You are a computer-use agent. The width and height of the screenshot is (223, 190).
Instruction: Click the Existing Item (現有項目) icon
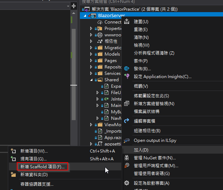pos(13,159)
